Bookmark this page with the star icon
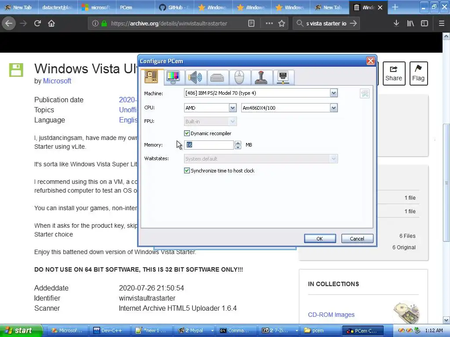 282,24
